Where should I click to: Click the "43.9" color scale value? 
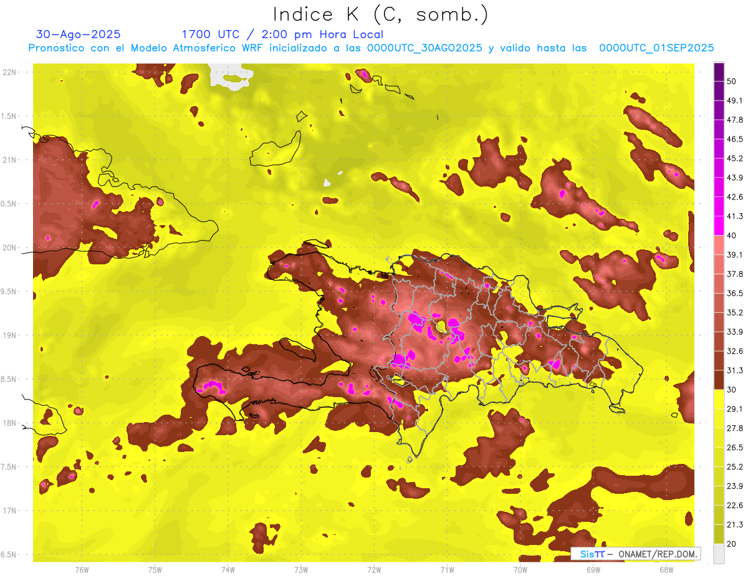click(735, 178)
